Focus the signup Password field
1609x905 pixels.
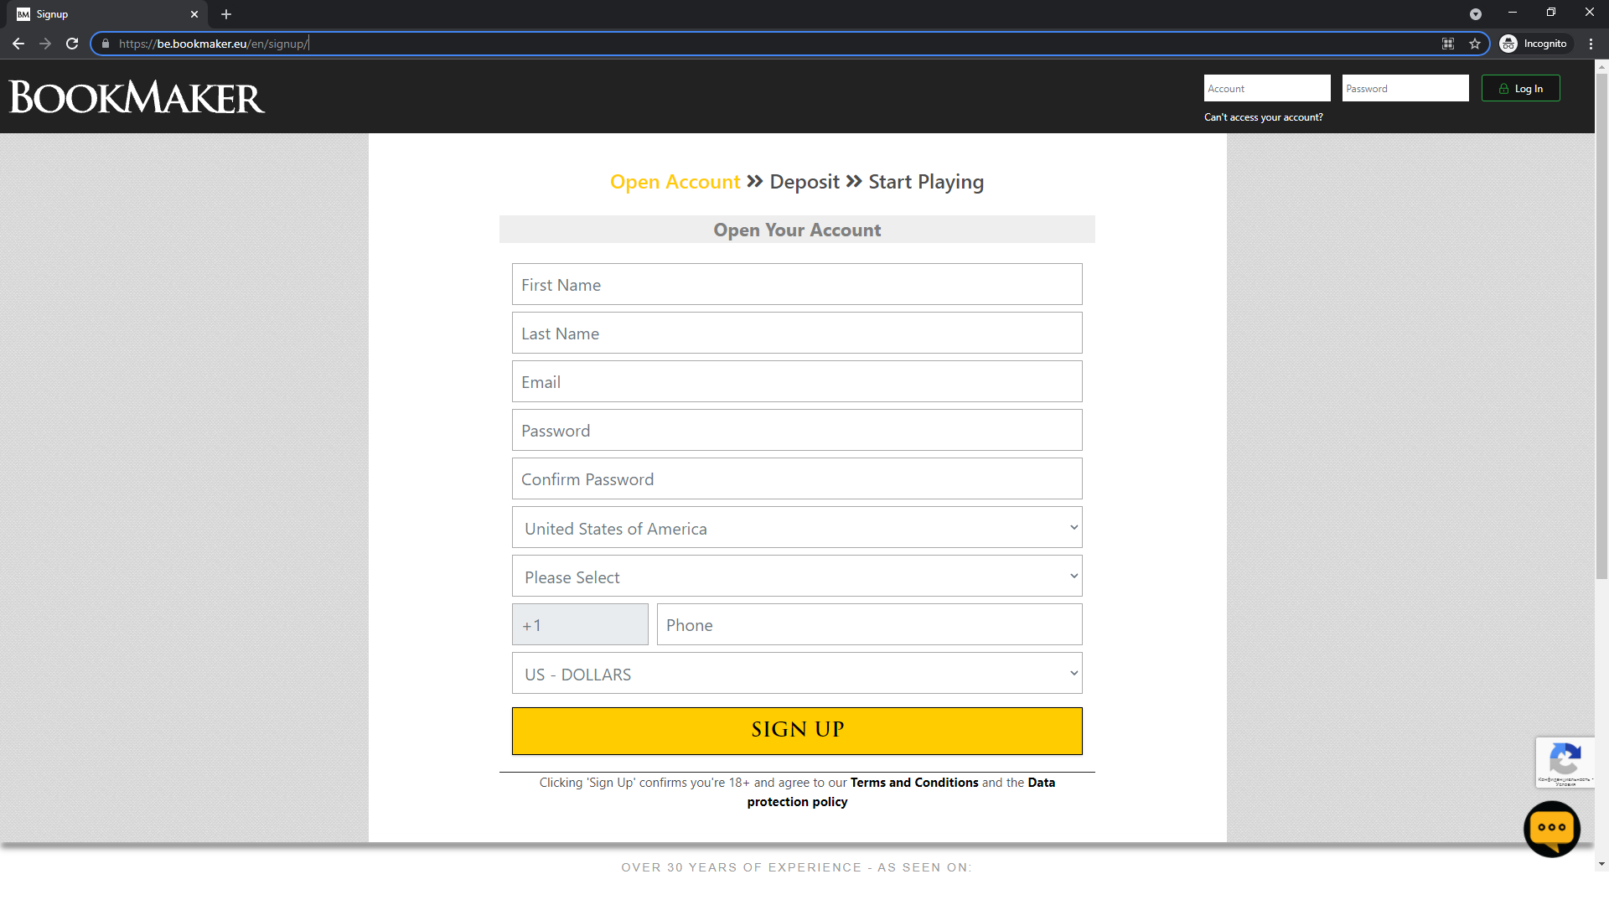click(797, 430)
